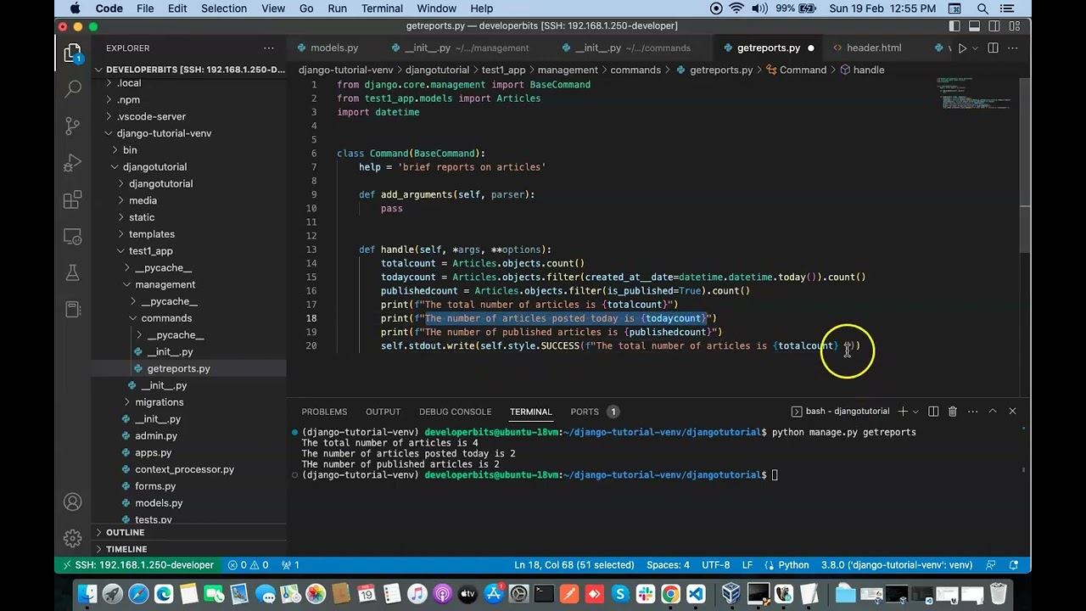The image size is (1086, 611).
Task: Open the Accounts icon in activity bar
Action: [73, 502]
